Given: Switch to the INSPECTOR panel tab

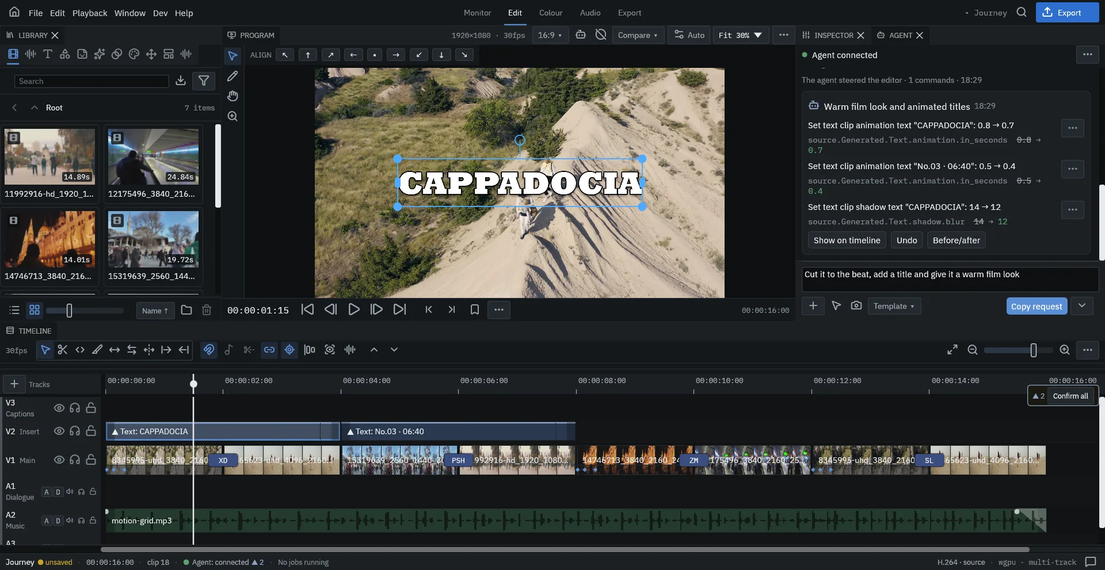Looking at the screenshot, I should pos(833,35).
